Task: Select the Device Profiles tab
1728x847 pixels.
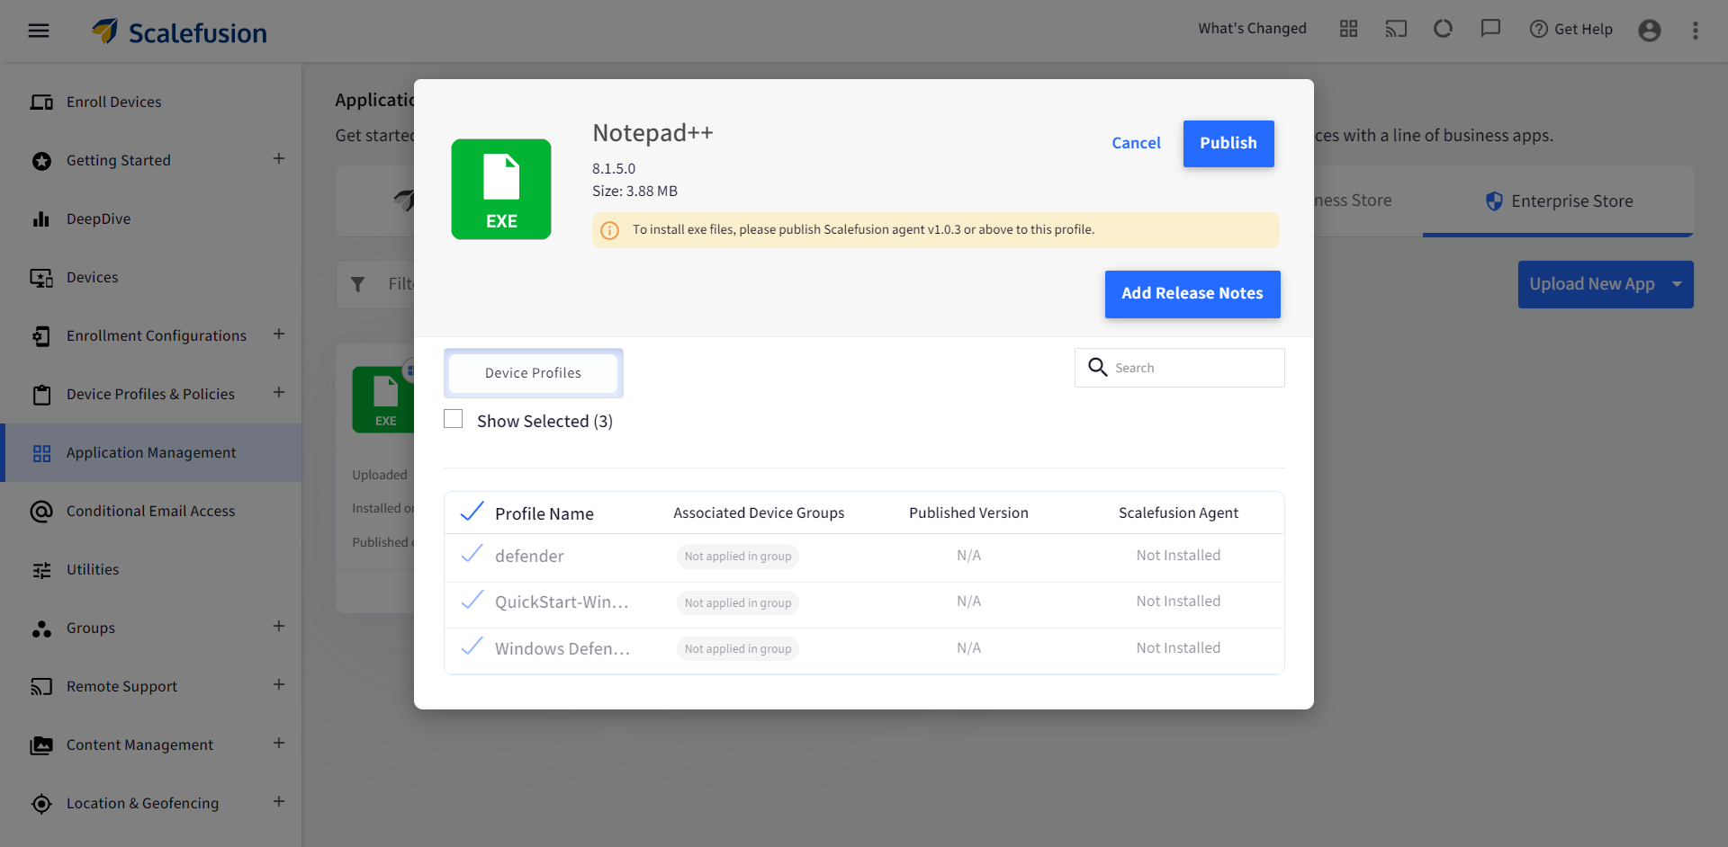Action: tap(533, 373)
